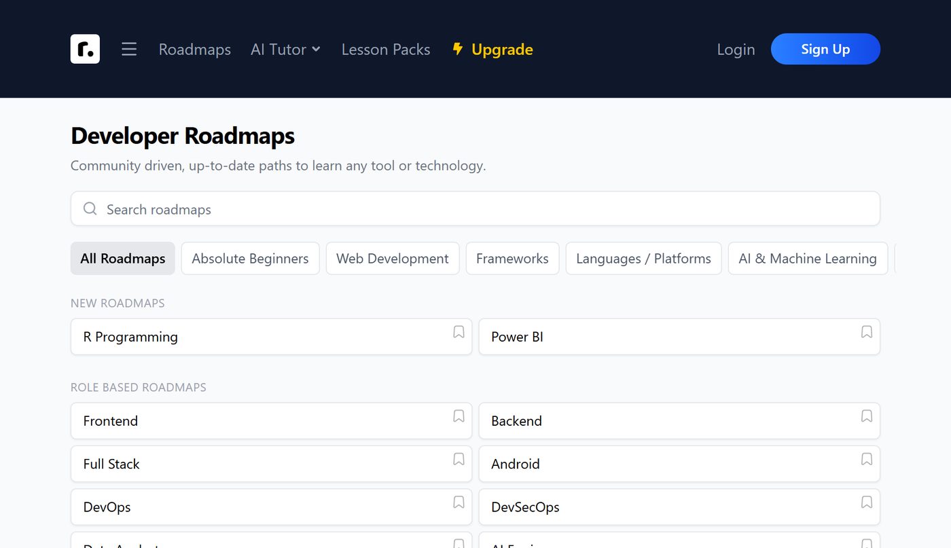Screen dimensions: 951x548
Task: Select the All Roadmaps filter tab
Action: [x=123, y=259]
